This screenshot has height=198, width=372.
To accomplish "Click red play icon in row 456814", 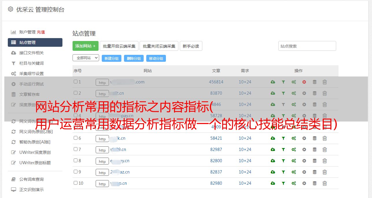I will tap(304, 82).
